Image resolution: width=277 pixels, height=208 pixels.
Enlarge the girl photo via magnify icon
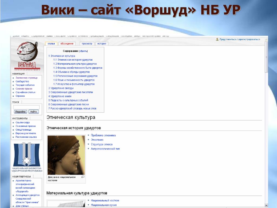(x=83, y=177)
